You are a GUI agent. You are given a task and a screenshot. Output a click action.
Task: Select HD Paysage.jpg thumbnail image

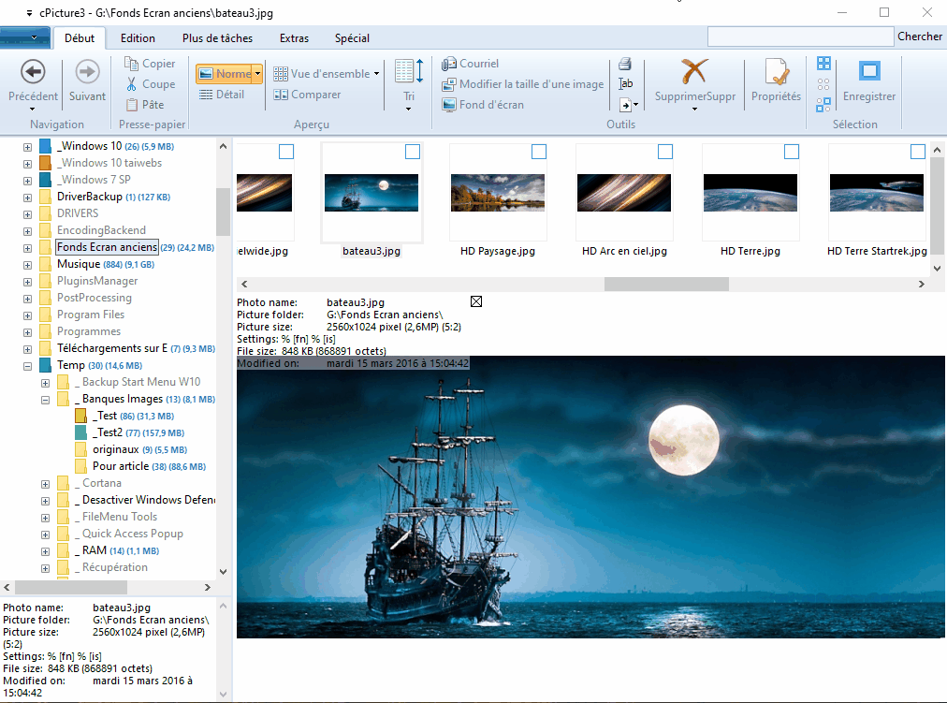(x=498, y=193)
